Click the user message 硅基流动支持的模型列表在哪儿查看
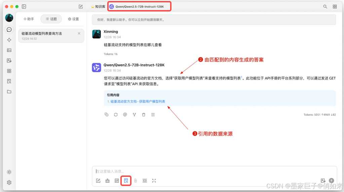This screenshot has width=344, height=192. (x=133, y=45)
